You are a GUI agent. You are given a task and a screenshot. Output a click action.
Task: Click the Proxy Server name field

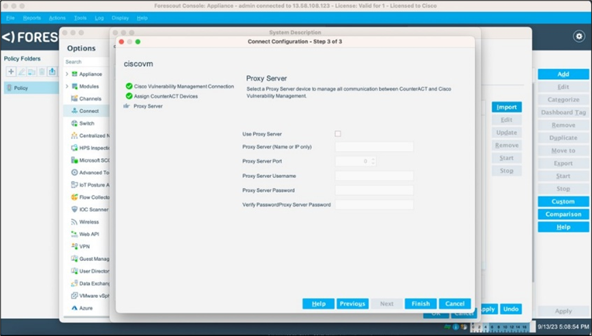click(x=374, y=147)
